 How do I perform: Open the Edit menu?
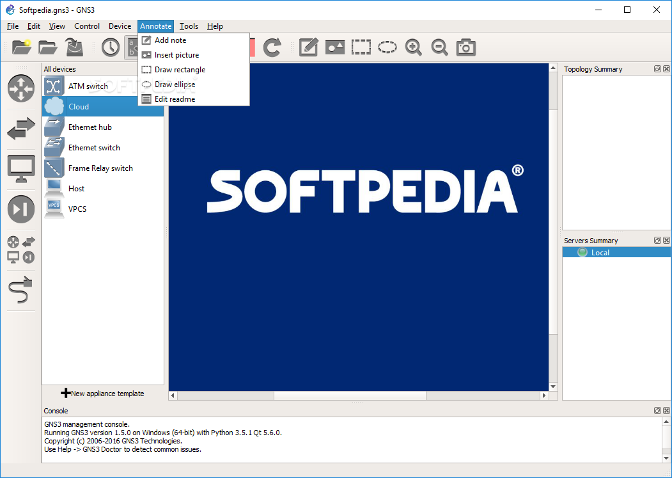tap(34, 26)
